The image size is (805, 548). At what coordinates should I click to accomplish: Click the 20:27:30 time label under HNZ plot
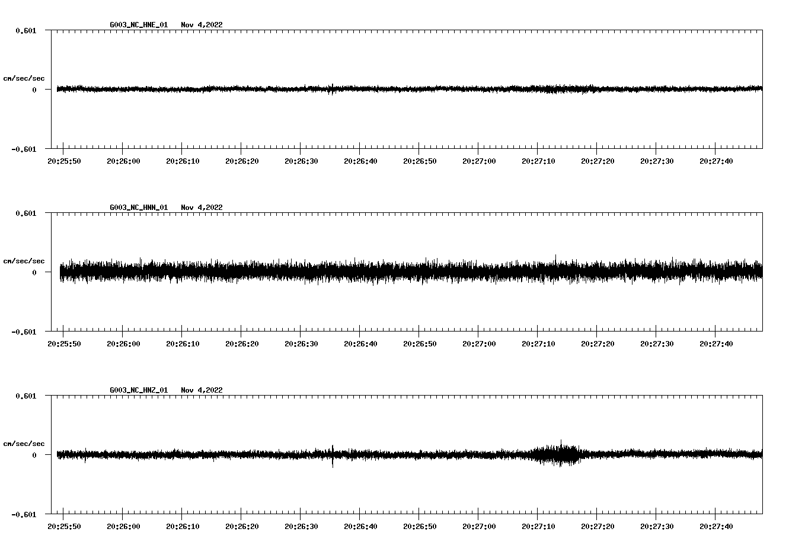pyautogui.click(x=657, y=527)
